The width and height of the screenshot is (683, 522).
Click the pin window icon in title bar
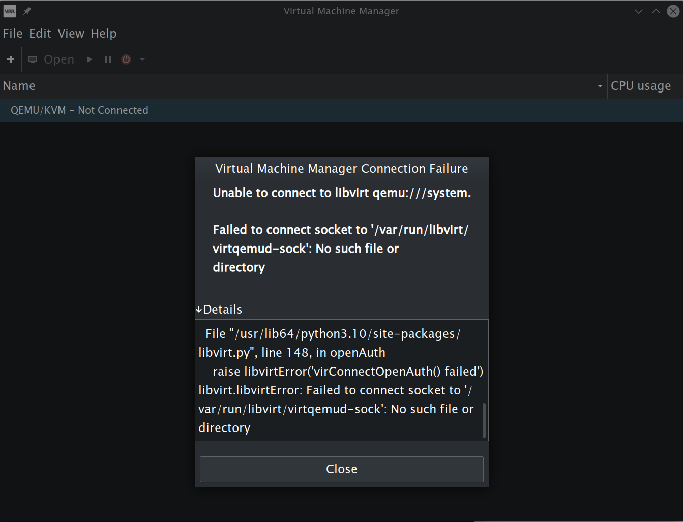tap(27, 11)
